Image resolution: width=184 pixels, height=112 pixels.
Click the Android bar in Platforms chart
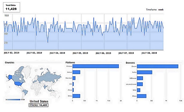[76, 72]
